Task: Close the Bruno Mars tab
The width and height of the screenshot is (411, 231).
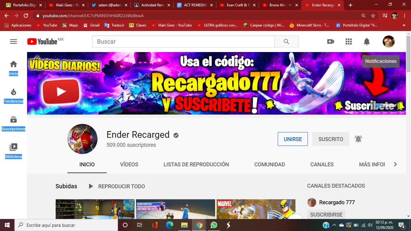Action: point(296,5)
